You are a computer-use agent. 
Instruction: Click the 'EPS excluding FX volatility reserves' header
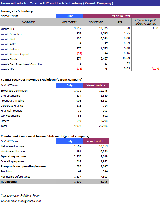pyautogui.click(x=145, y=22)
